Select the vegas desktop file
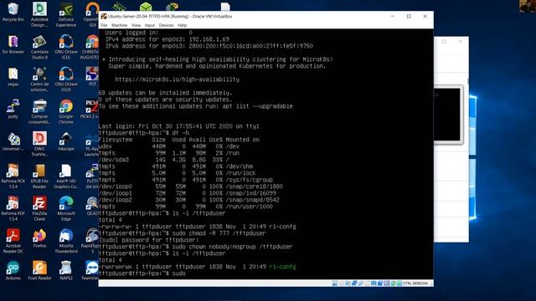536x301 pixels. coord(13,77)
